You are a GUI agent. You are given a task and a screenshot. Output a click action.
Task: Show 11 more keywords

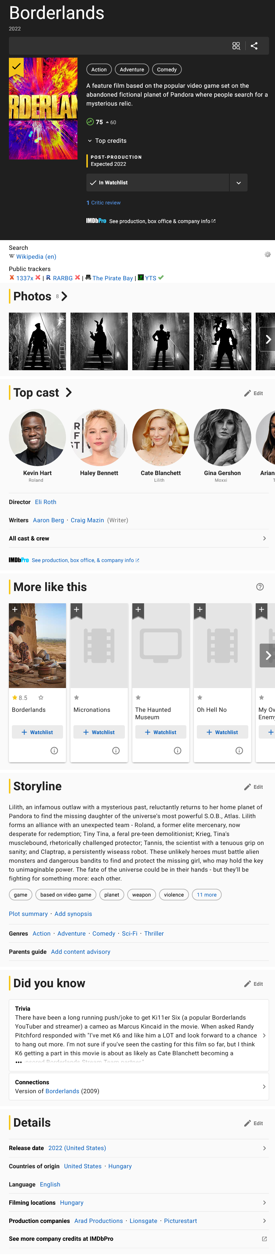coord(207,895)
